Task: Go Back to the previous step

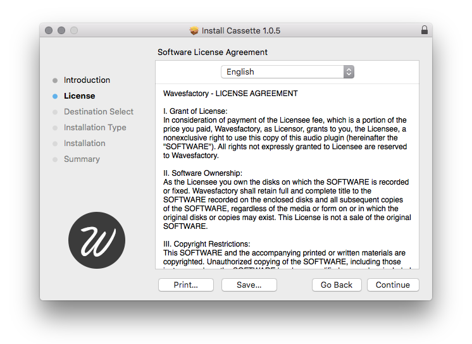Action: click(x=337, y=285)
